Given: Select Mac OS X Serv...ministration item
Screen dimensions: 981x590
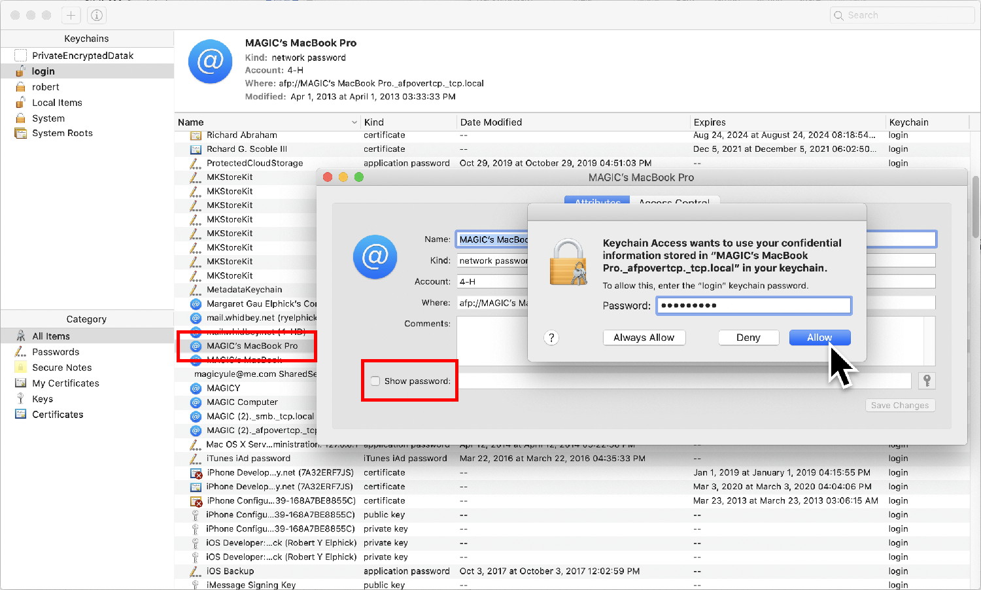Looking at the screenshot, I should pos(246,445).
